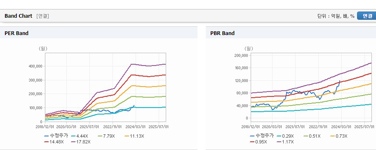Click the 단위 : 억원, 배, % text
The width and height of the screenshot is (376, 150).
336,16
